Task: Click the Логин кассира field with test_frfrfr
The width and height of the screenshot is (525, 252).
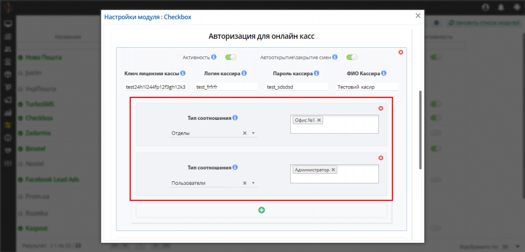Action: tap(226, 87)
